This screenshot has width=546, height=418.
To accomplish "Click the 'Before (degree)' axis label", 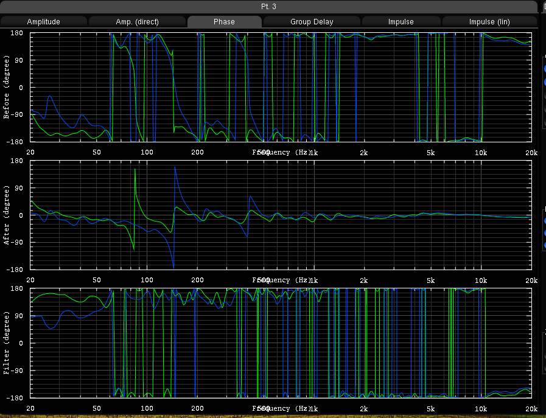I will pyautogui.click(x=7, y=87).
